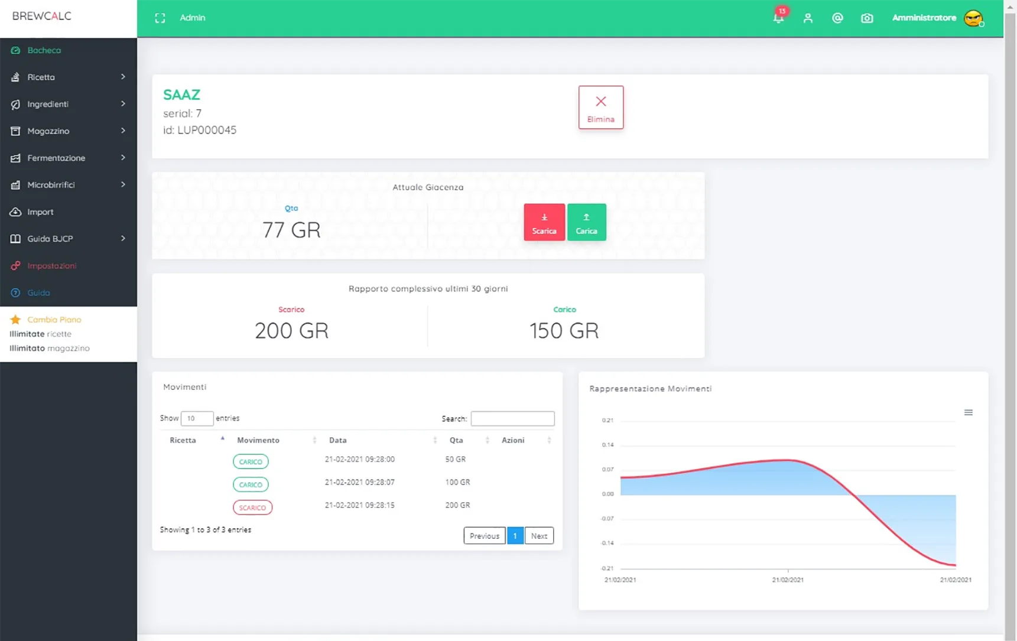Click the movements table Search field
The image size is (1017, 641).
512,419
